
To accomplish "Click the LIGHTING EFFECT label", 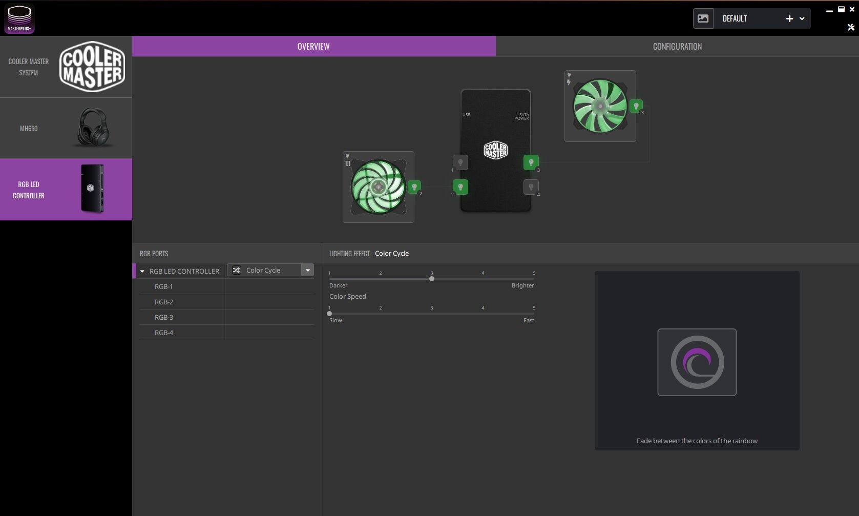I will pos(349,254).
